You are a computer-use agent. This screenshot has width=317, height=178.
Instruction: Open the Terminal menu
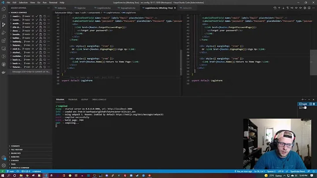(53, 3)
